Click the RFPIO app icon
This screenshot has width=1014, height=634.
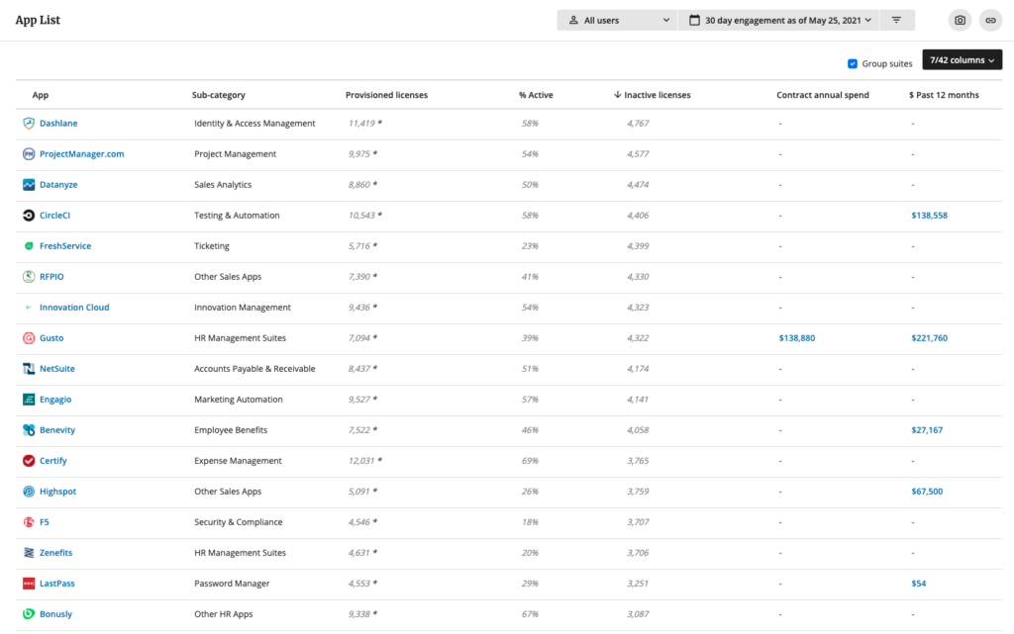[x=29, y=276]
